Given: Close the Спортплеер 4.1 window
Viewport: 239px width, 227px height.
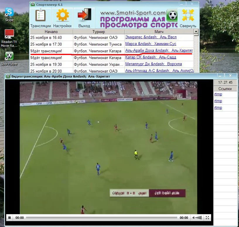Looking at the screenshot, I should click(x=192, y=4).
